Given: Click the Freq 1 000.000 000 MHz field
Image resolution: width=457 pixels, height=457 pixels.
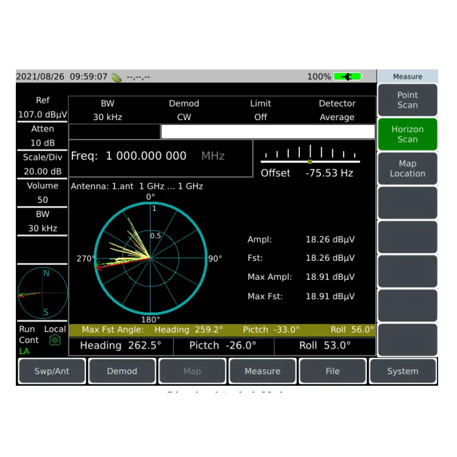Looking at the screenshot, I should coord(161,158).
